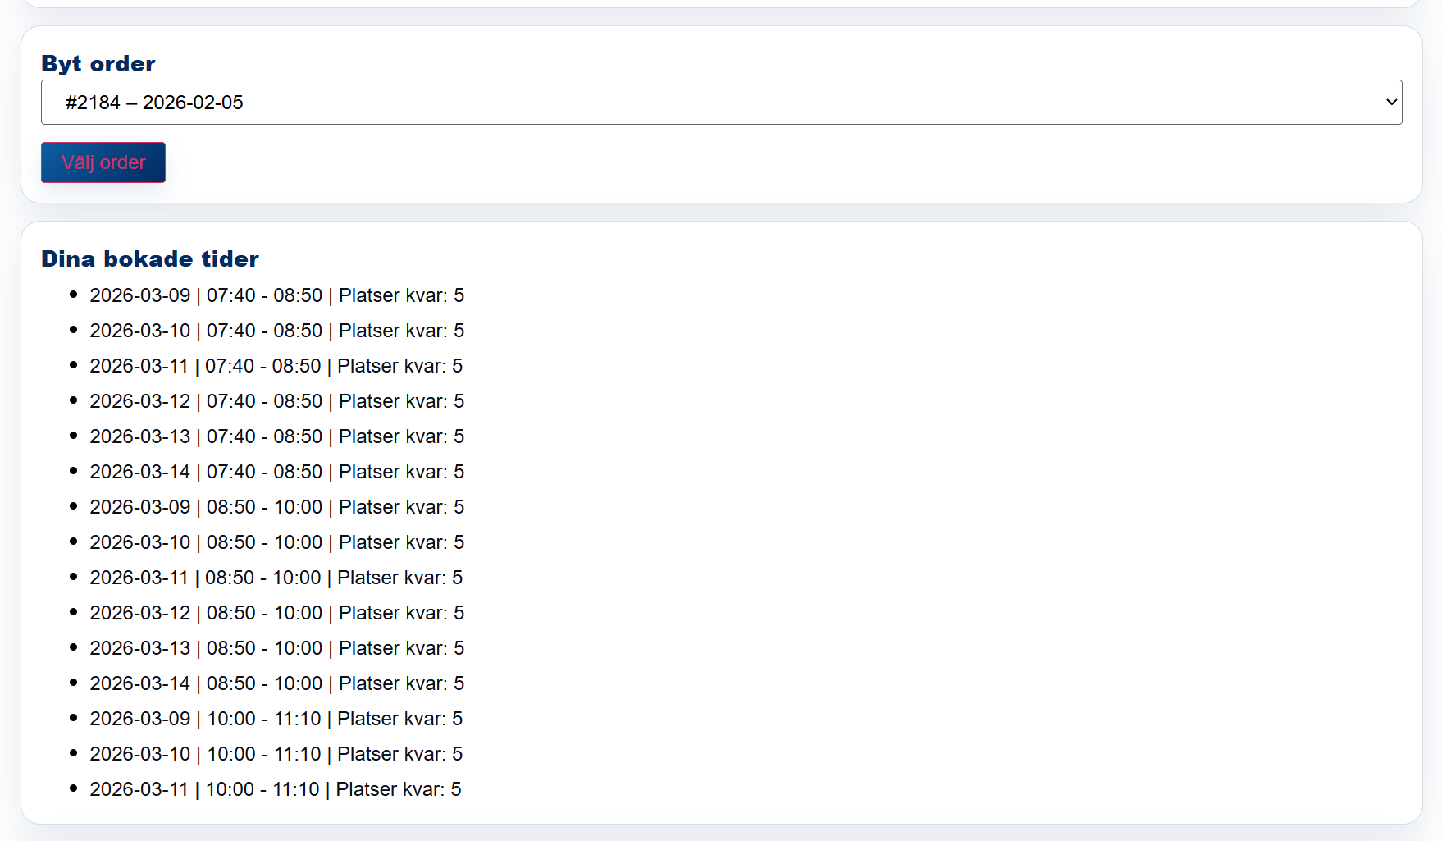The image size is (1442, 841).
Task: Click the Byt order heading
Action: coord(98,64)
